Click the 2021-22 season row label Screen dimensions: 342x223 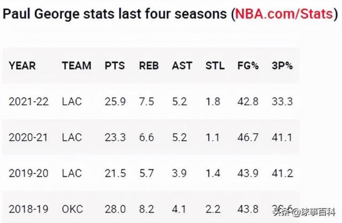[x=29, y=102]
